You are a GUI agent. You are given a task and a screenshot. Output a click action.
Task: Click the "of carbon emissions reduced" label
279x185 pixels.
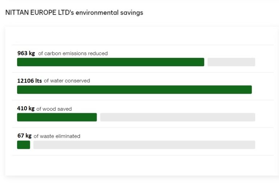(73, 54)
